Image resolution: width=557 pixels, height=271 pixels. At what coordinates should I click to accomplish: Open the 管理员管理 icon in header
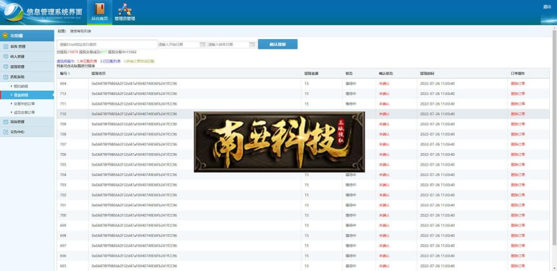point(125,12)
